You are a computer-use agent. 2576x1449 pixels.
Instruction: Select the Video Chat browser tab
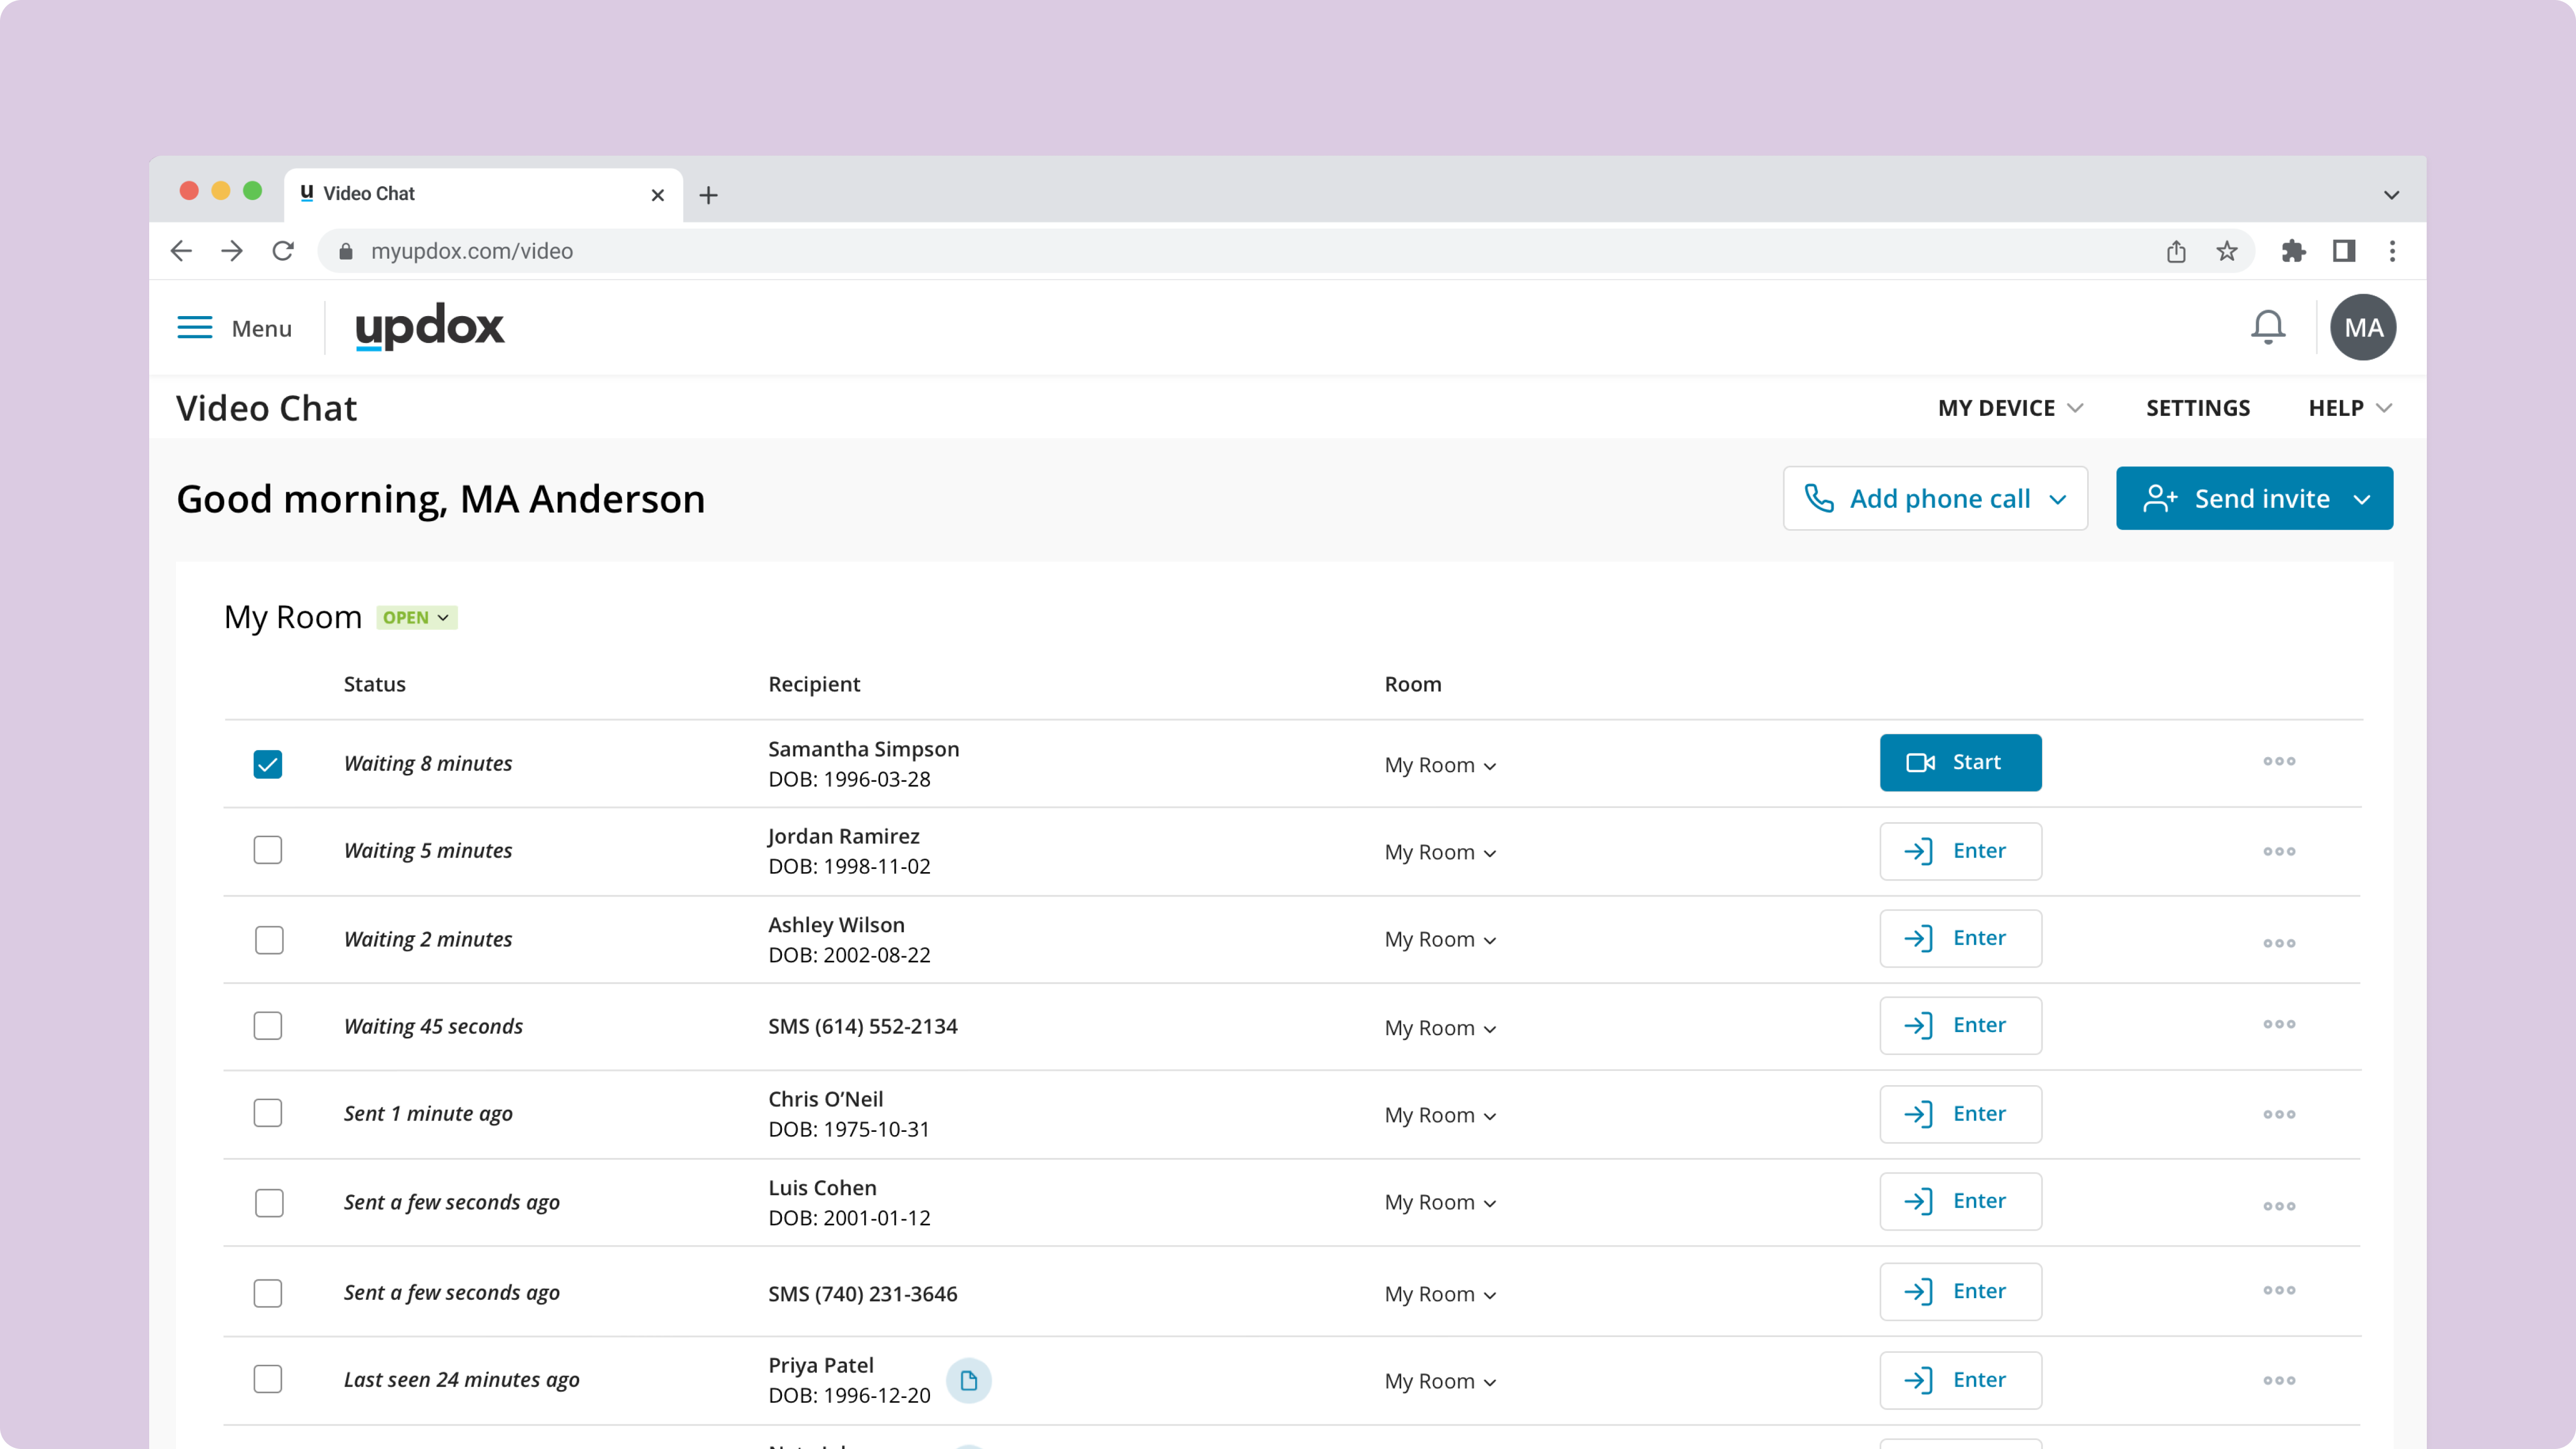(483, 194)
